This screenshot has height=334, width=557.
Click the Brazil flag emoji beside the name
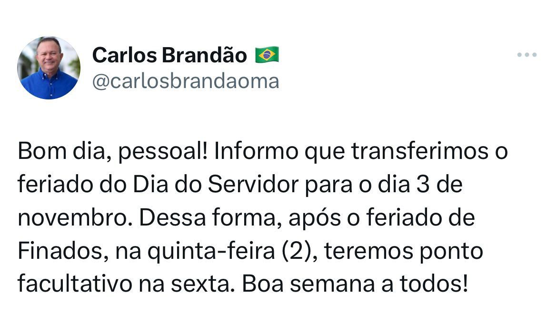267,56
